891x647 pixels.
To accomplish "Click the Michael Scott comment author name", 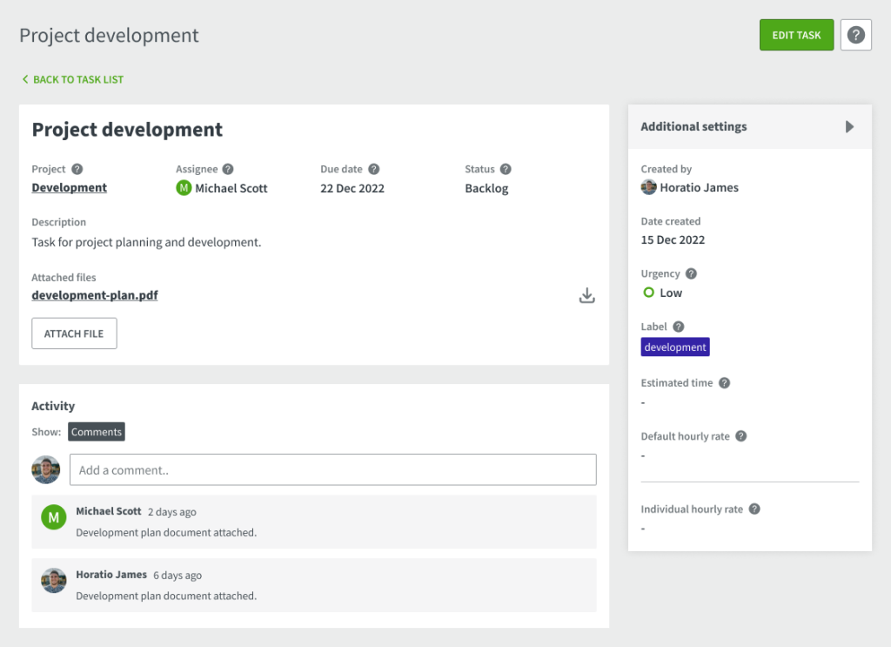I will pyautogui.click(x=109, y=511).
